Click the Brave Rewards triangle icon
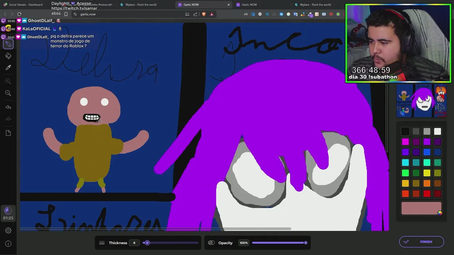 [212, 14]
